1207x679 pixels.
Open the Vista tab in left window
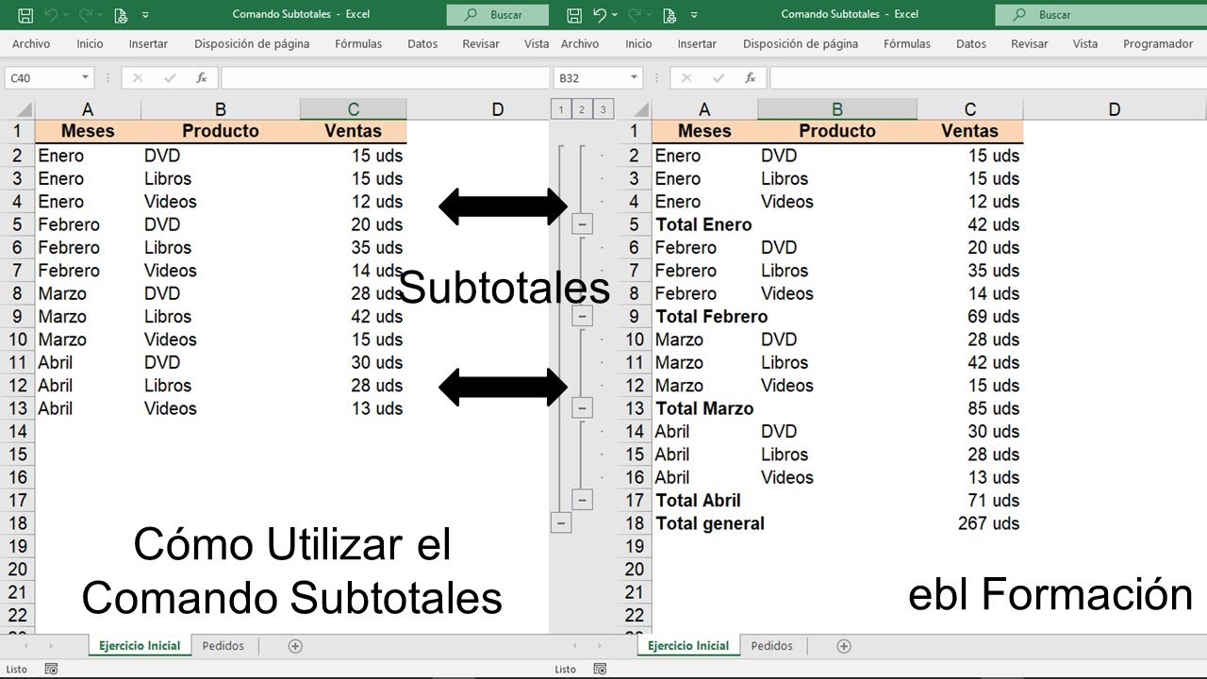[x=537, y=43]
